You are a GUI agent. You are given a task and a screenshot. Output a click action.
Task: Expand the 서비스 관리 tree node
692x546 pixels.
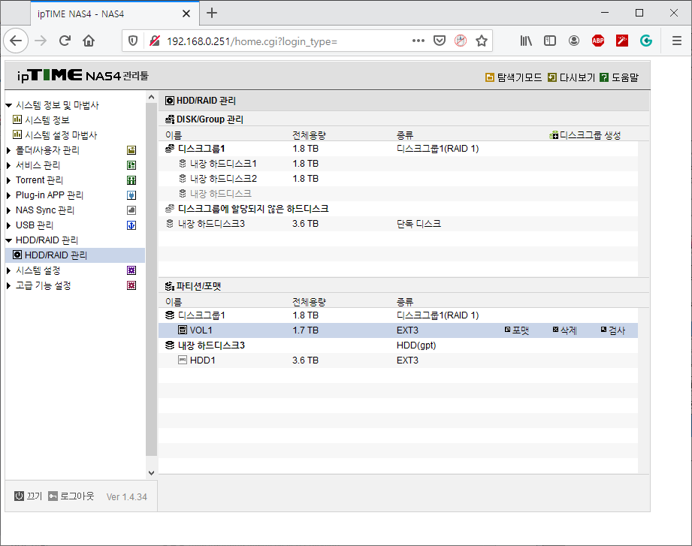tap(8, 165)
